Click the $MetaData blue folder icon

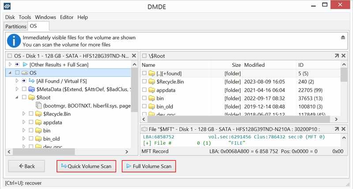31,89
